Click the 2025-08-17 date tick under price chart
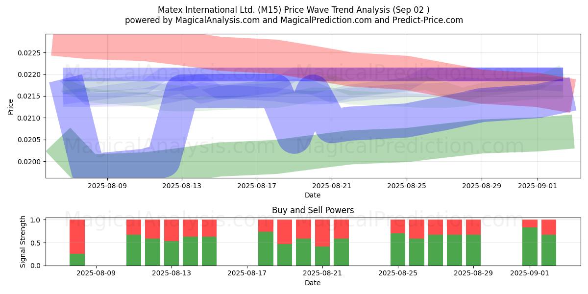 tap(257, 186)
